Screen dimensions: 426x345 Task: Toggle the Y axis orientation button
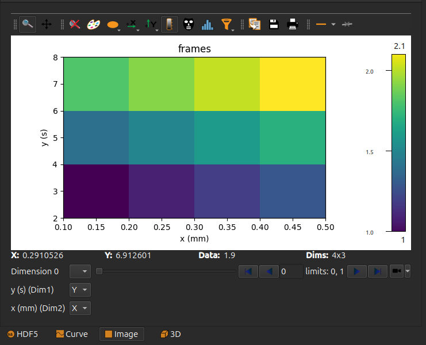[151, 24]
